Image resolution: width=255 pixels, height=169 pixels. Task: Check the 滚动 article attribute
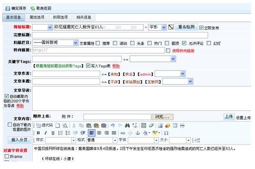pos(115,43)
